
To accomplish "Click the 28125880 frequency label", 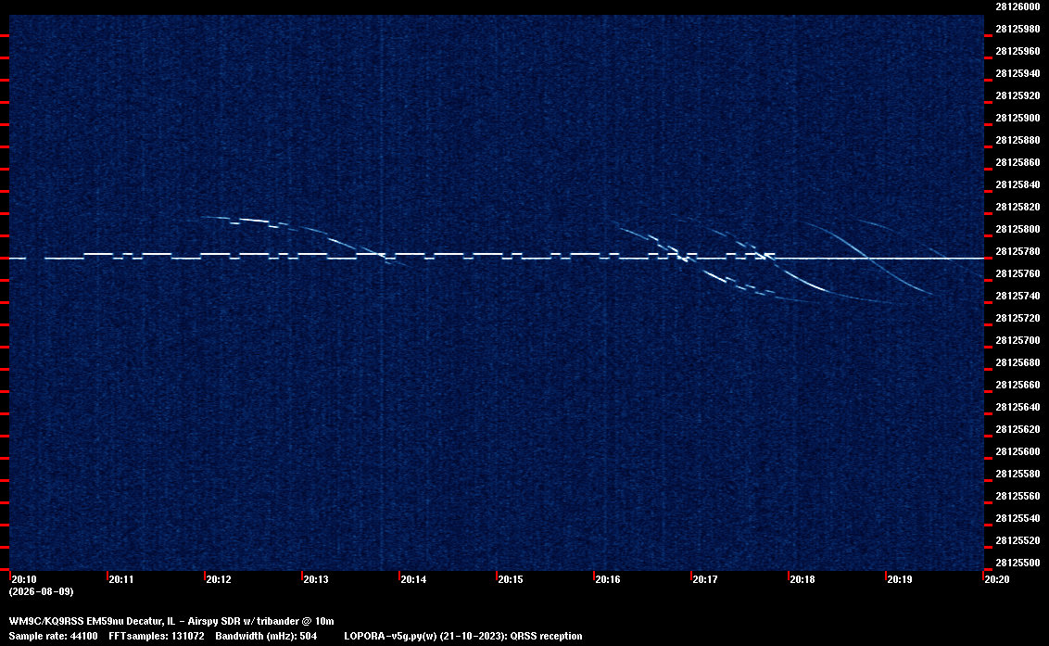I will coord(1017,140).
